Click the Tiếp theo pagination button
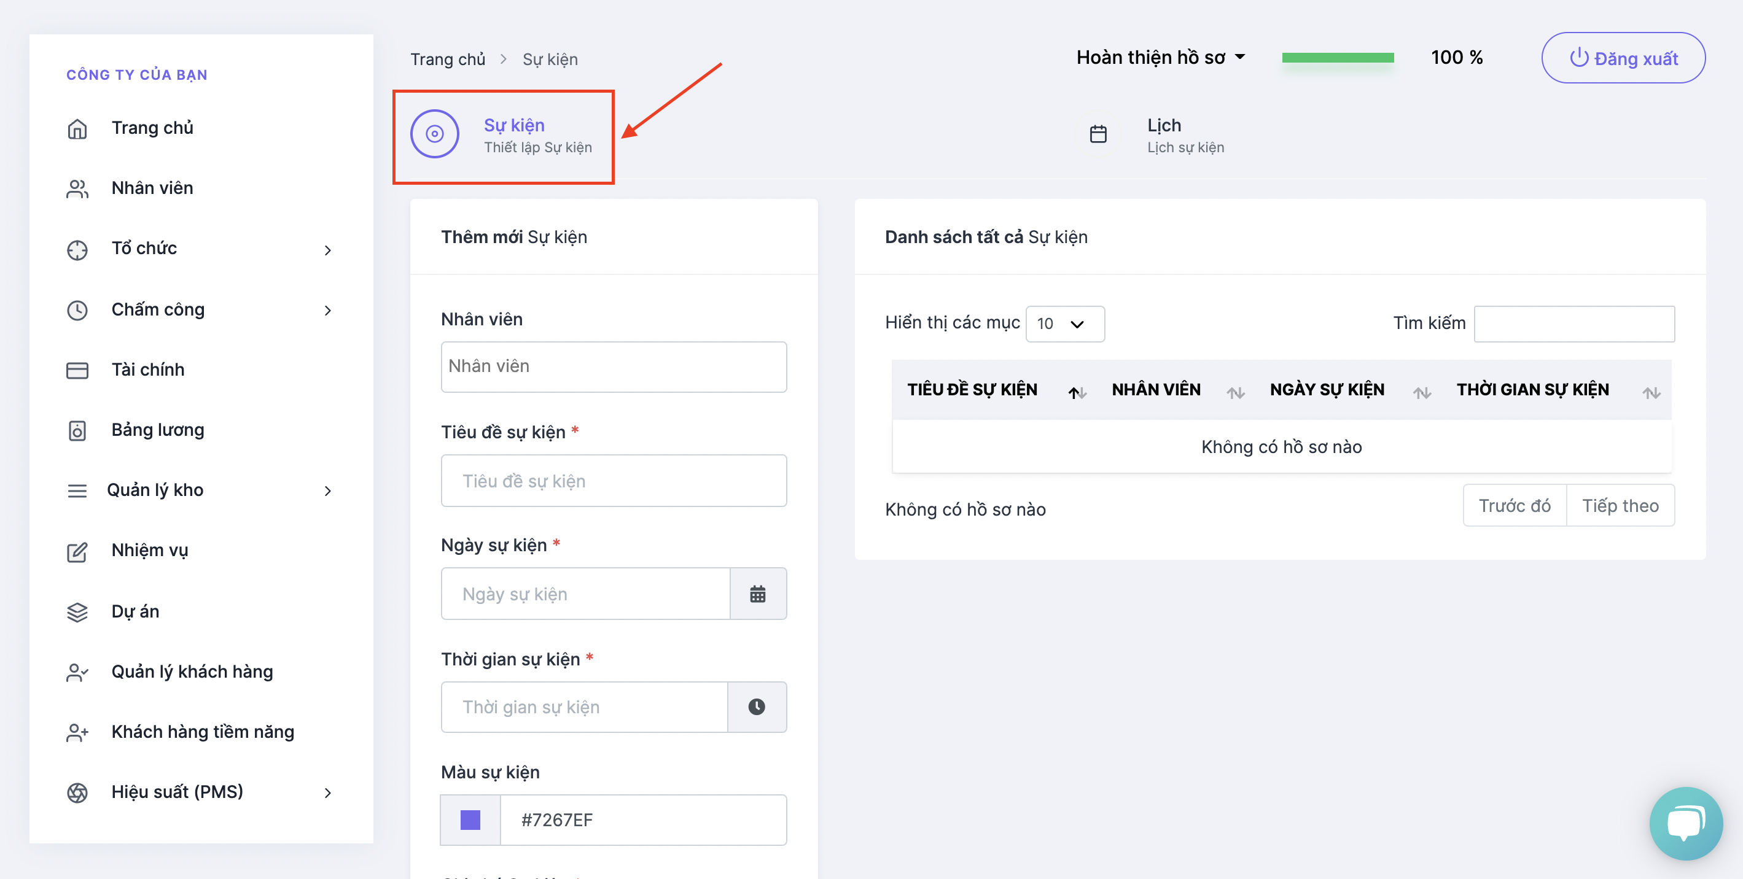The height and width of the screenshot is (879, 1743). [x=1621, y=506]
